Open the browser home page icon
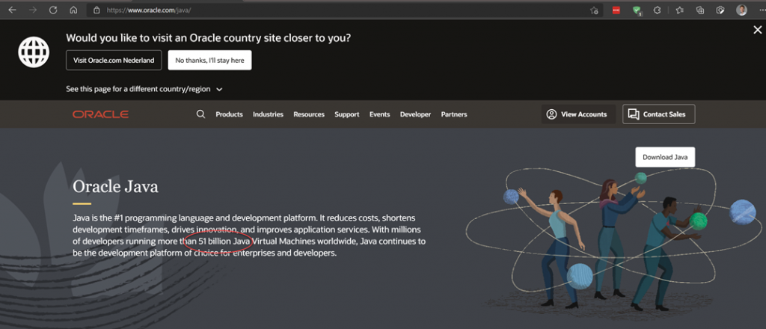The width and height of the screenshot is (766, 329). pos(73,10)
